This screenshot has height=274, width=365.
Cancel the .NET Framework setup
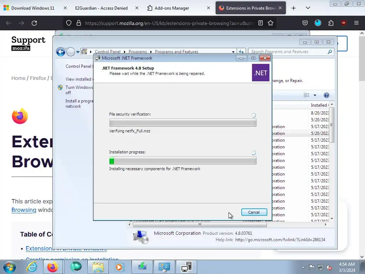[x=254, y=212]
